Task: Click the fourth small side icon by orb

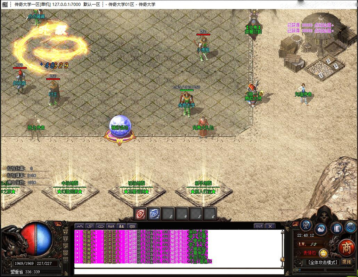Action: click(x=66, y=253)
